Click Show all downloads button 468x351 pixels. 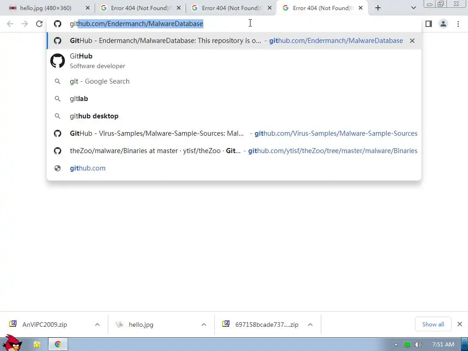point(433,324)
